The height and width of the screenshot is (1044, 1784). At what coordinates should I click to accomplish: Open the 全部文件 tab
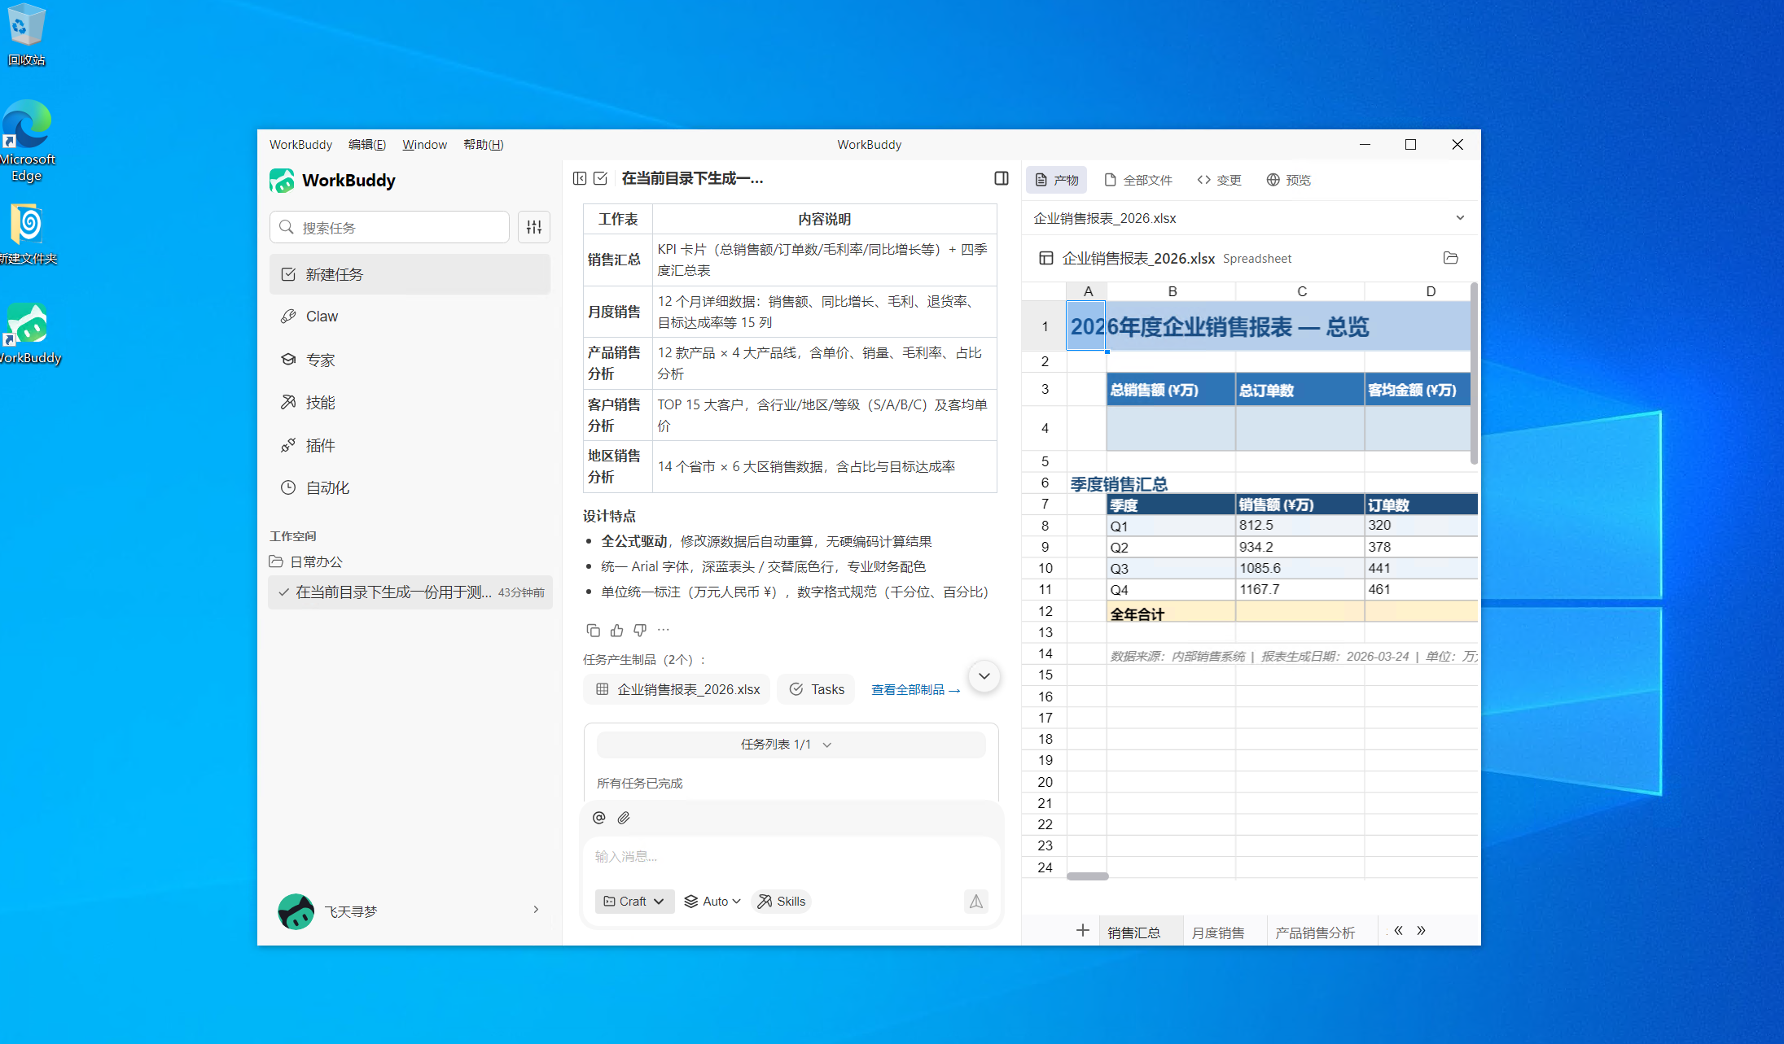click(x=1138, y=180)
